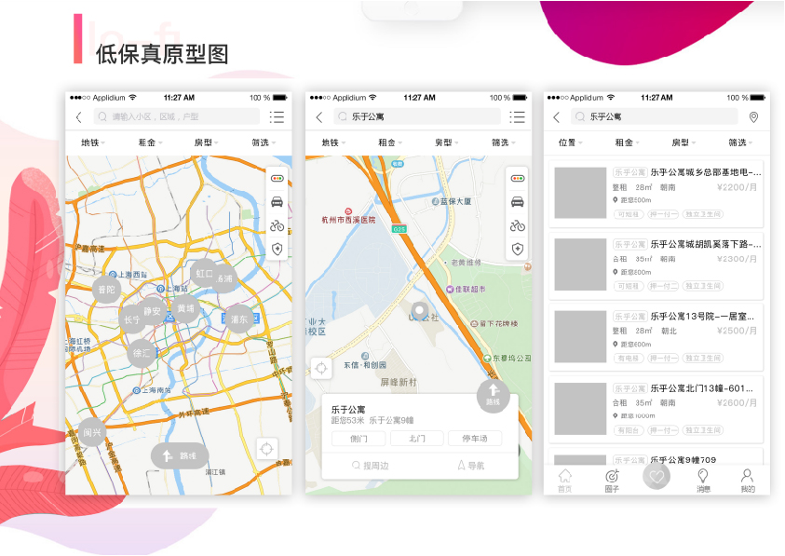This screenshot has width=785, height=556.
Task: Open listing 乐乎公寓9幢709
Action: 656,457
